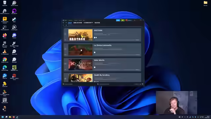Select the BROTANK title text
The height and width of the screenshot is (119, 211).
pos(98,30)
